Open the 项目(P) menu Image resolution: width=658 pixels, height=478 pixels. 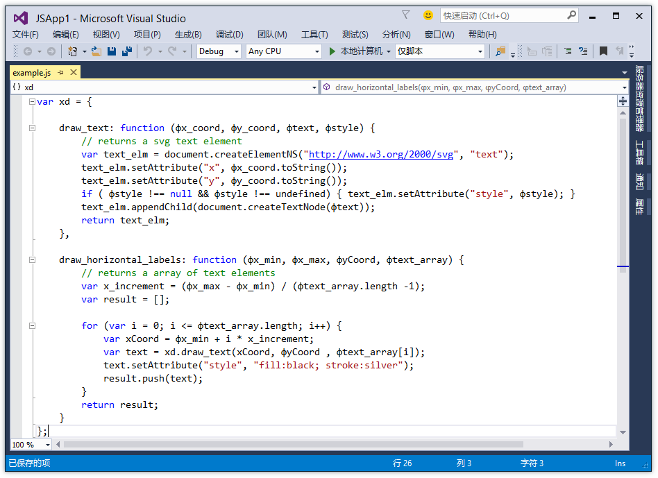(147, 35)
